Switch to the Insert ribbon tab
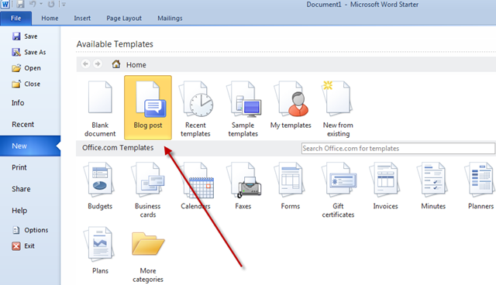Viewport: 496px width, 285px height. pos(82,19)
